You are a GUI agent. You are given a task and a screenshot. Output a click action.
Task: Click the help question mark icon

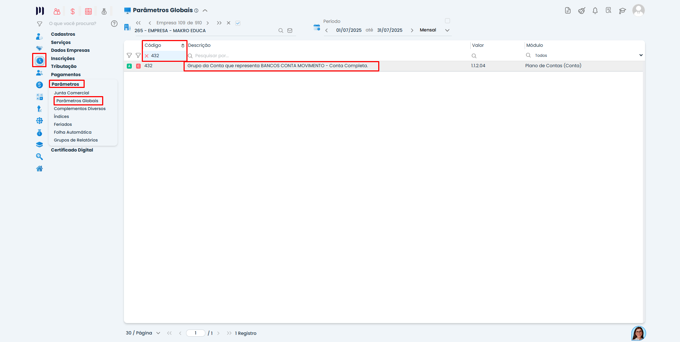click(114, 24)
